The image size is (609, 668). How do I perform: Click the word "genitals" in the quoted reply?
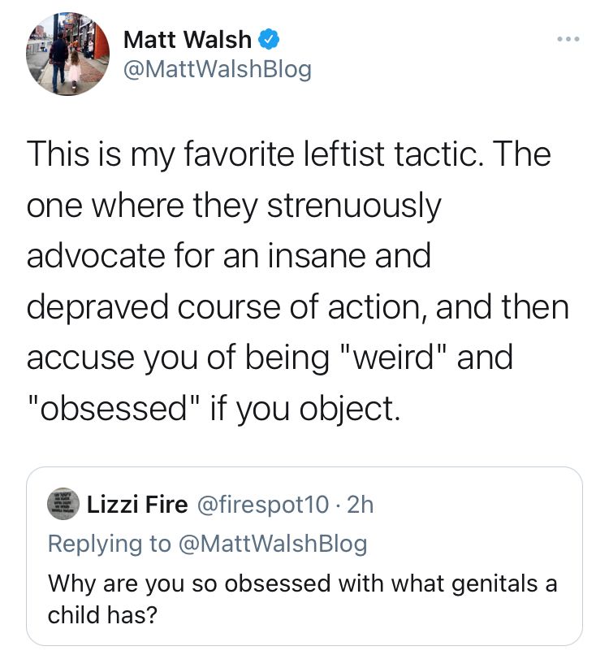486,583
